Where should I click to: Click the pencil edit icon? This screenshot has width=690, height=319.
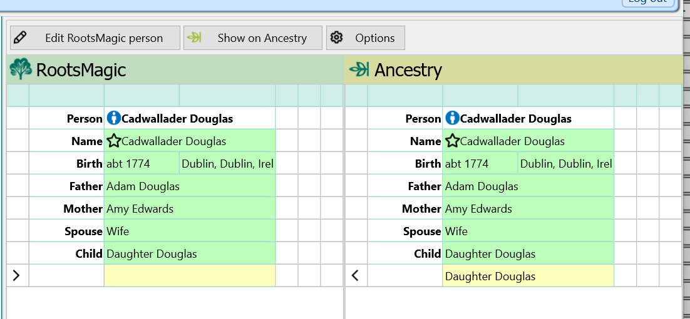pyautogui.click(x=20, y=38)
